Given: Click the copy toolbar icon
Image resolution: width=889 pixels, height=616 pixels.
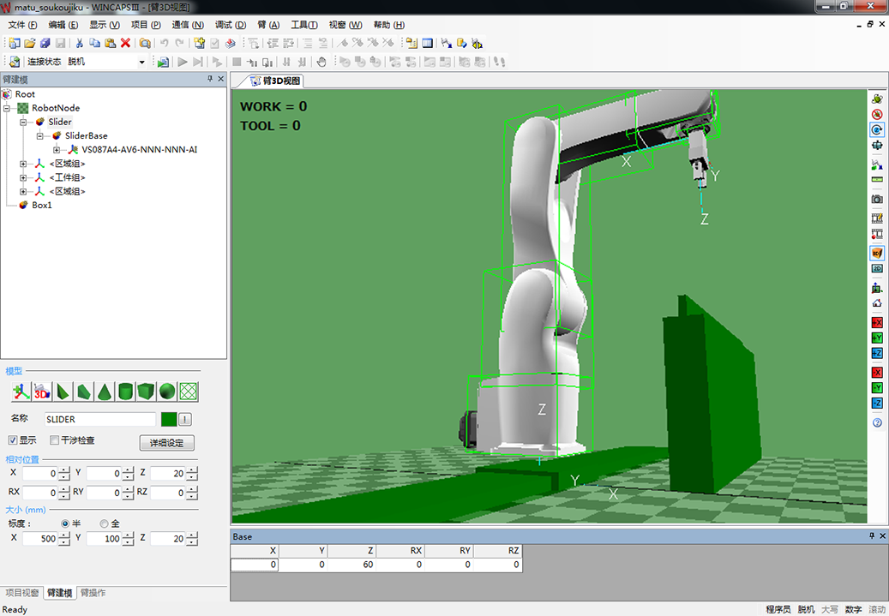Looking at the screenshot, I should click(94, 43).
